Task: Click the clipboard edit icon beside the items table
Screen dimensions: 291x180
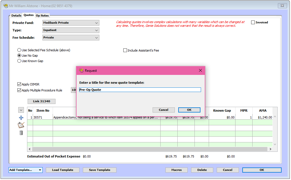Action: [x=21, y=125]
